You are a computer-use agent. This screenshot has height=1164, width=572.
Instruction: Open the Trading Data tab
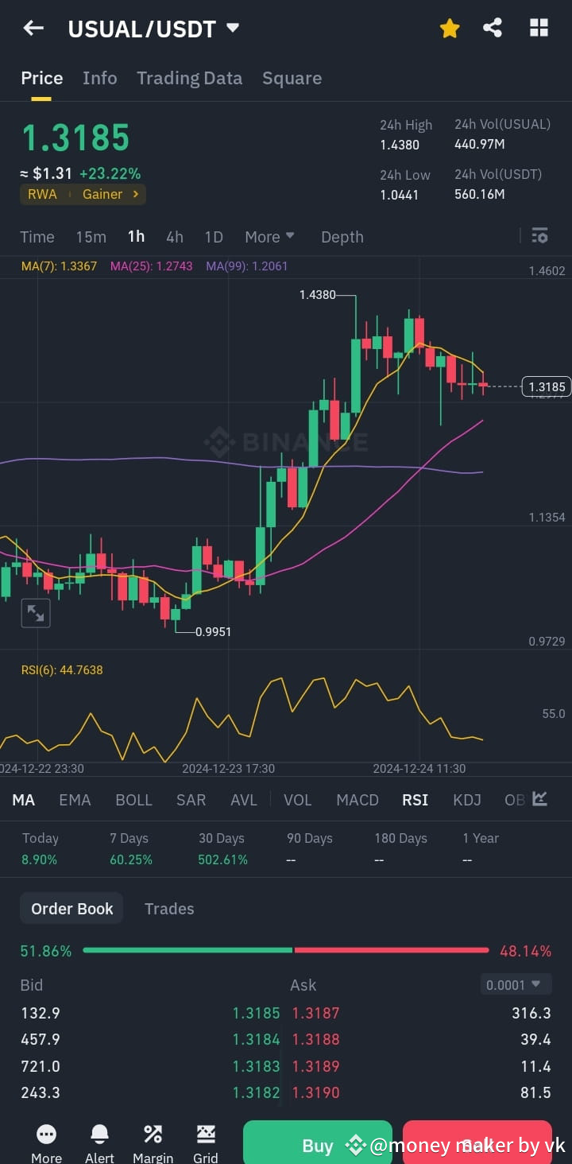189,78
